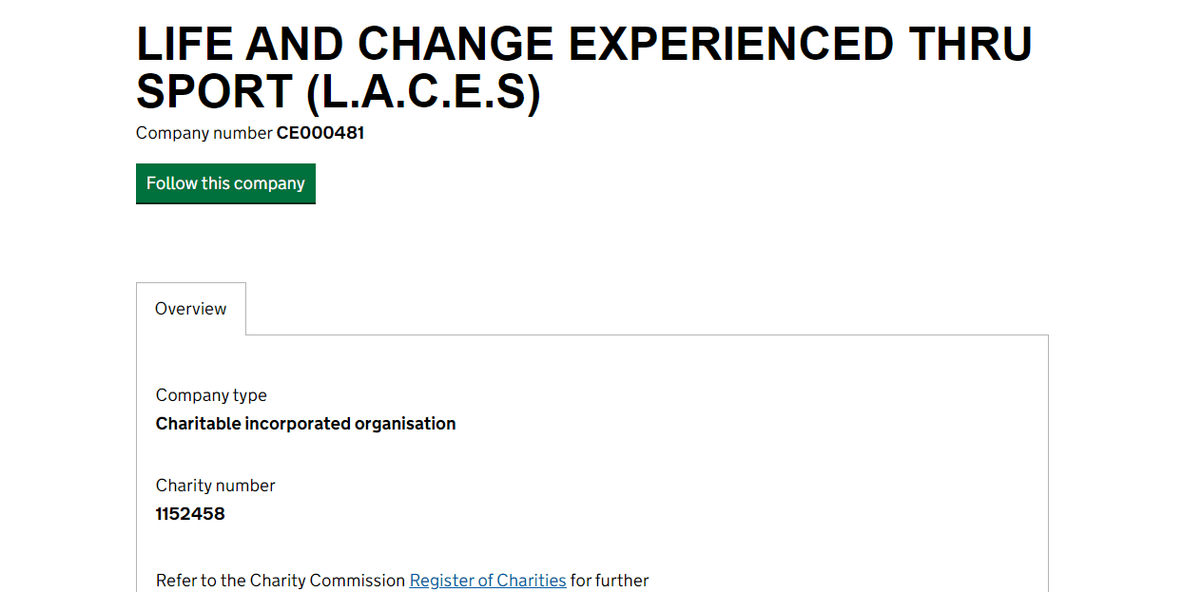Click the word Charitable in company type
Viewport: 1202px width, 592px height.
click(198, 424)
